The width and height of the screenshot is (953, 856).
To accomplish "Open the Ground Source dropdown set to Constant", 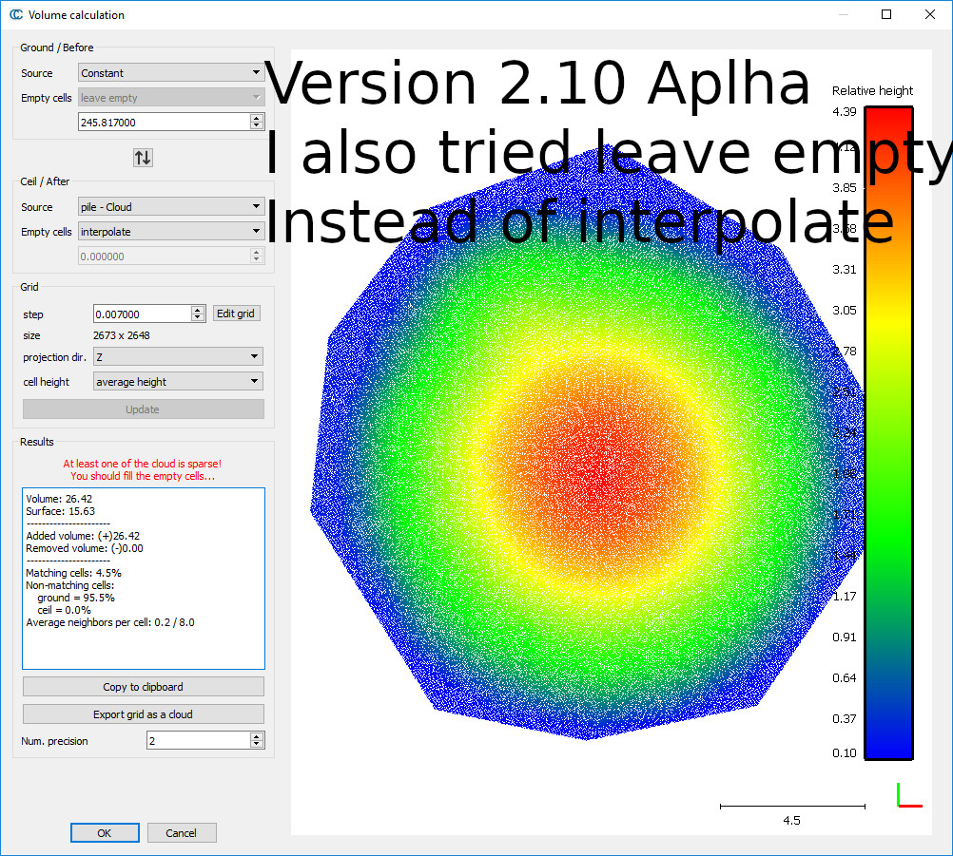I will (x=171, y=73).
